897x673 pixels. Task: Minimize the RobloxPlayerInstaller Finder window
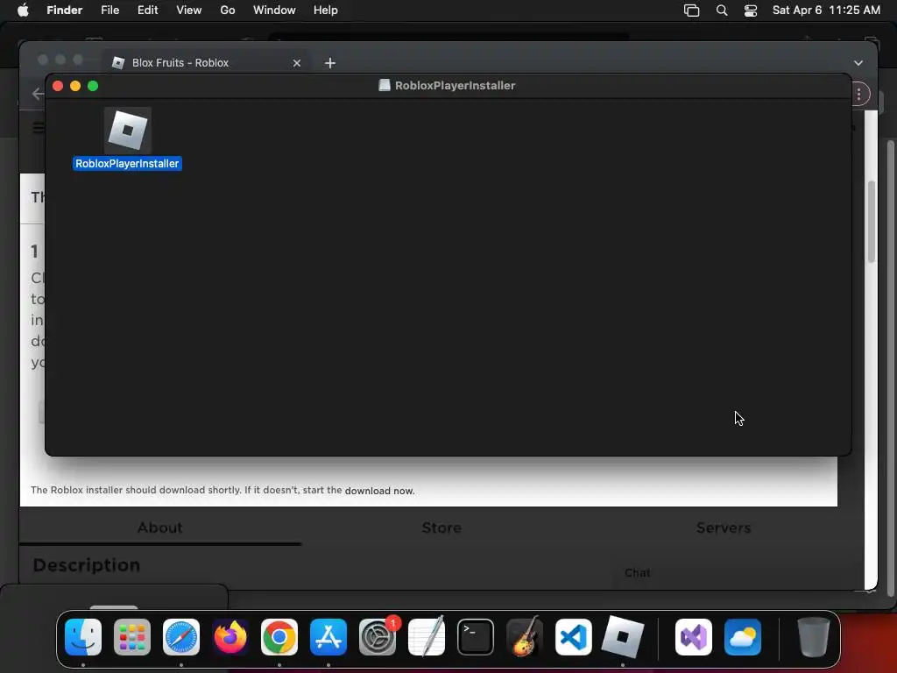(75, 86)
